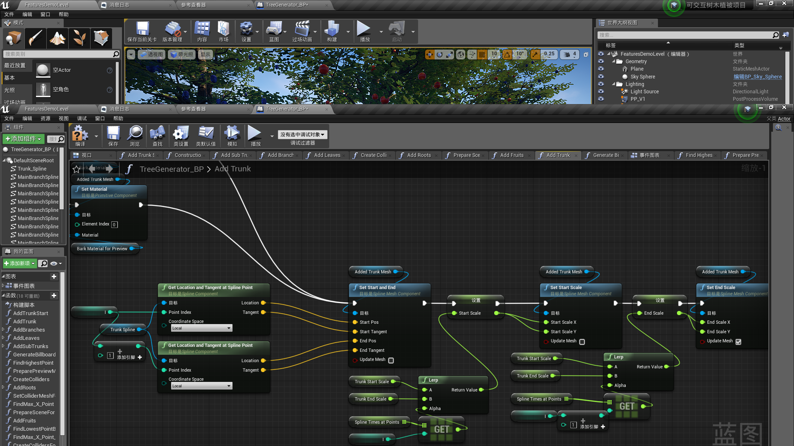
Task: Click the 编辑BP_Sky_Sphere link
Action: tap(757, 76)
